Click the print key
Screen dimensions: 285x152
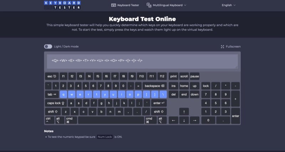pyautogui.click(x=173, y=76)
